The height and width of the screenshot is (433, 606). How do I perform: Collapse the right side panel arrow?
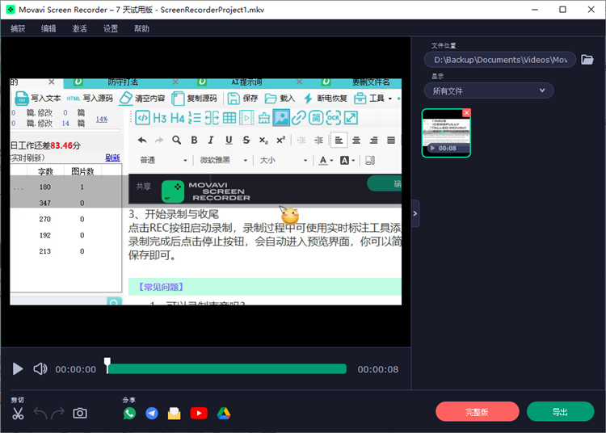point(415,213)
